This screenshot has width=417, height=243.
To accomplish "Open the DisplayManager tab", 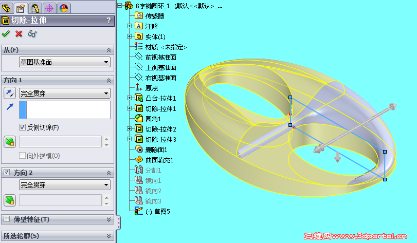I will pos(64,8).
